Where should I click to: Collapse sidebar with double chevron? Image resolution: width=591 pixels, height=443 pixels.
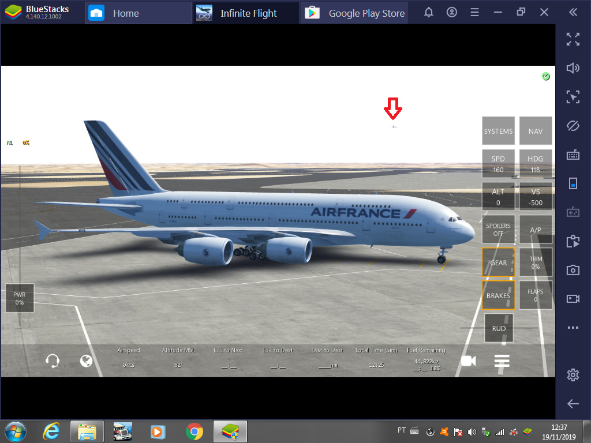click(x=573, y=13)
